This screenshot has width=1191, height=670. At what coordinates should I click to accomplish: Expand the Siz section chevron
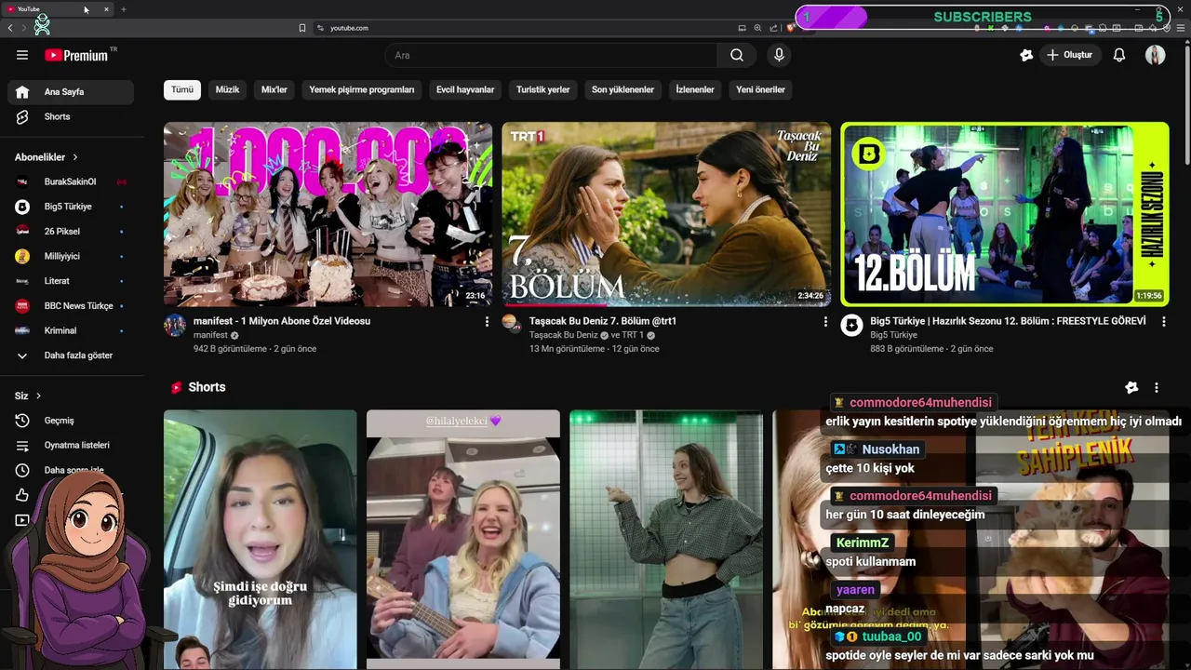(38, 395)
